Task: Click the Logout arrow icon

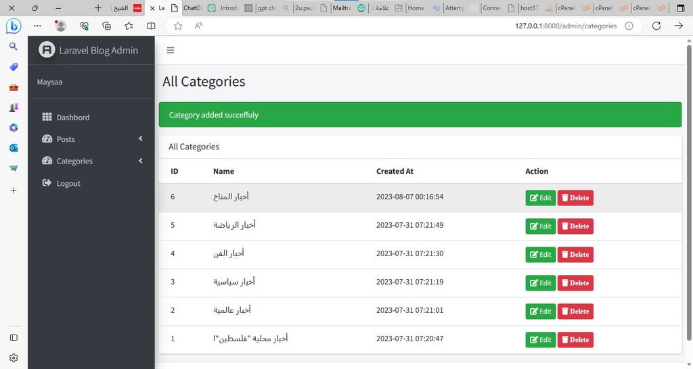Action: point(47,182)
